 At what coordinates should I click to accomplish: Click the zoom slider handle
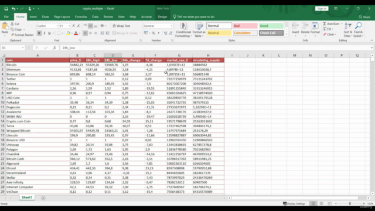(x=350, y=203)
